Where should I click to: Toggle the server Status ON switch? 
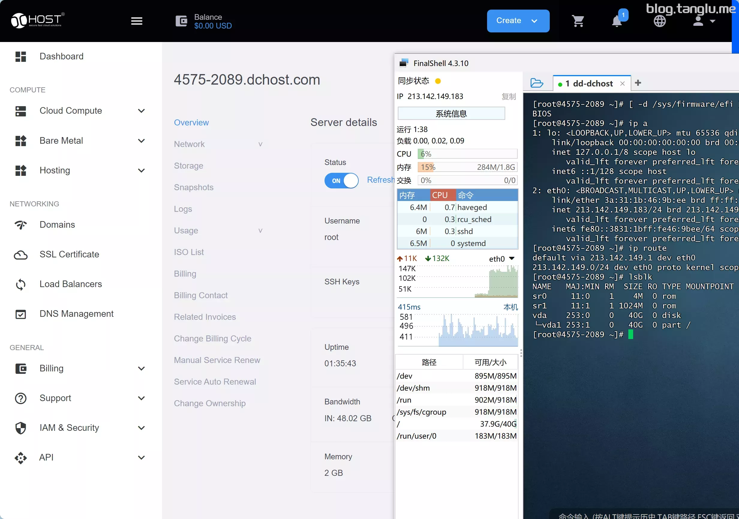point(341,181)
